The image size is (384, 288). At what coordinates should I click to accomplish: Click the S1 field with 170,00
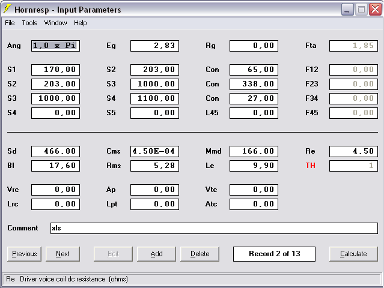click(x=56, y=70)
